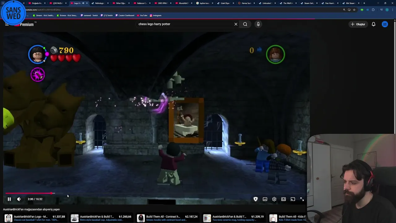
Task: Switch to the 'Doğada Ha' browser tab
Action: coord(37,3)
